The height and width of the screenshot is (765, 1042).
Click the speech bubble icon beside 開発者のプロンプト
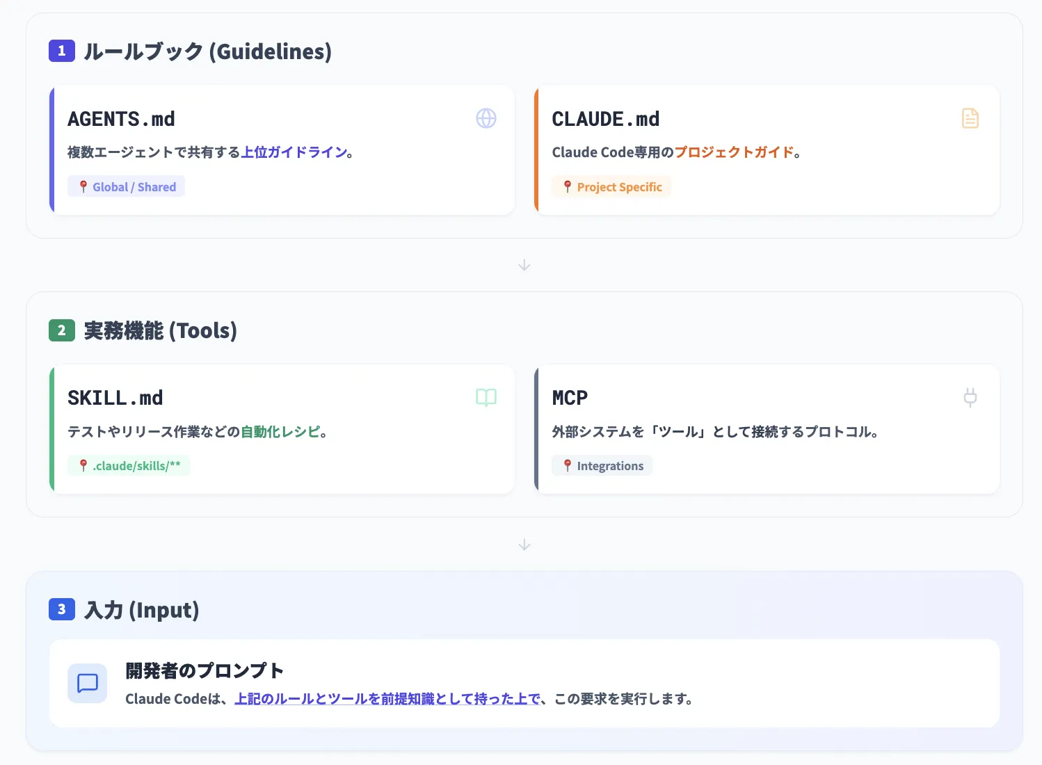(x=87, y=684)
